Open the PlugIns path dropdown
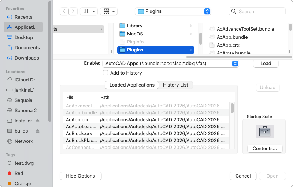Viewport: 293px width, 187px height. (173, 11)
